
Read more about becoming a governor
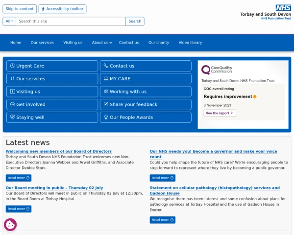point(163,178)
